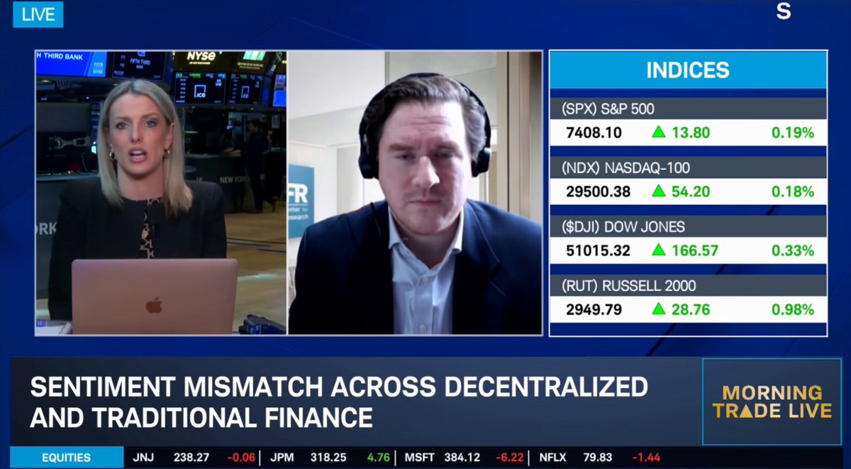Click the MSFT ticker symbol

coord(419,458)
